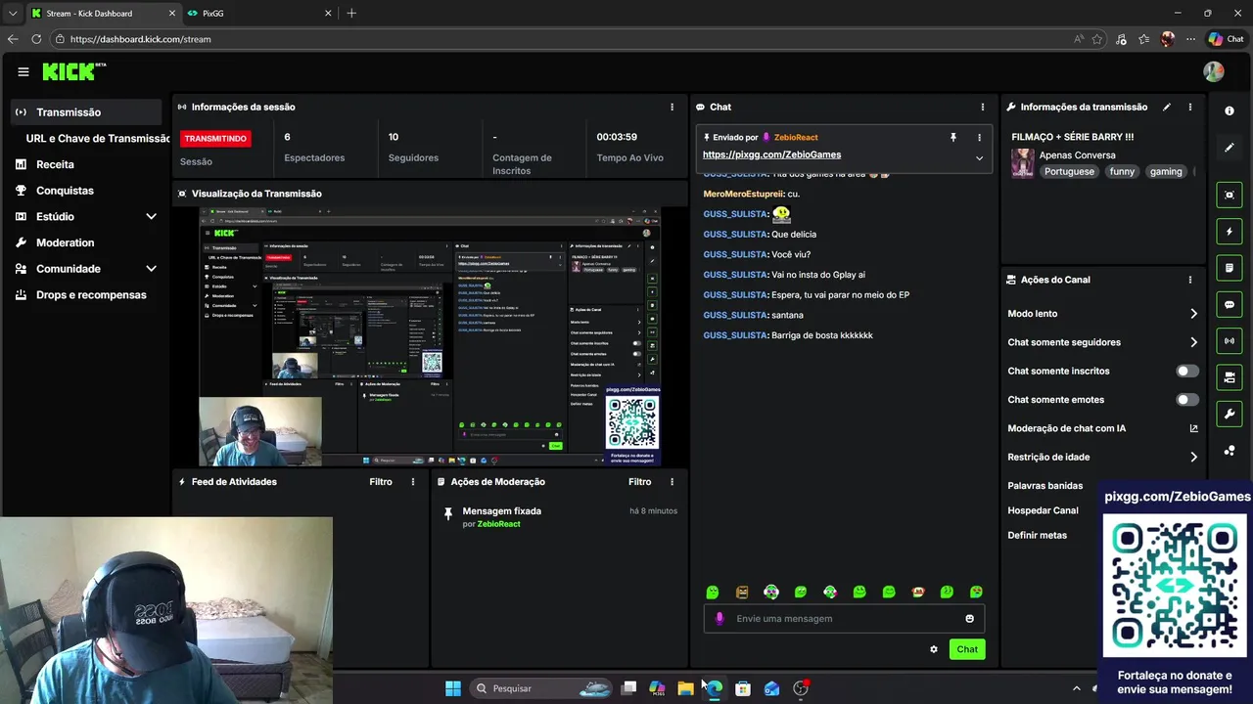This screenshot has height=704, width=1253.
Task: Click the pencil icon in right sidebar
Action: (x=1230, y=148)
